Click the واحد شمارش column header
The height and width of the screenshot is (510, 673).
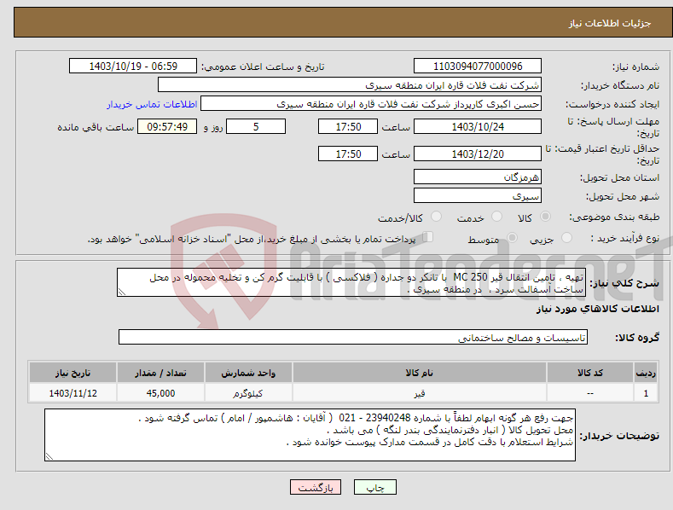click(248, 373)
